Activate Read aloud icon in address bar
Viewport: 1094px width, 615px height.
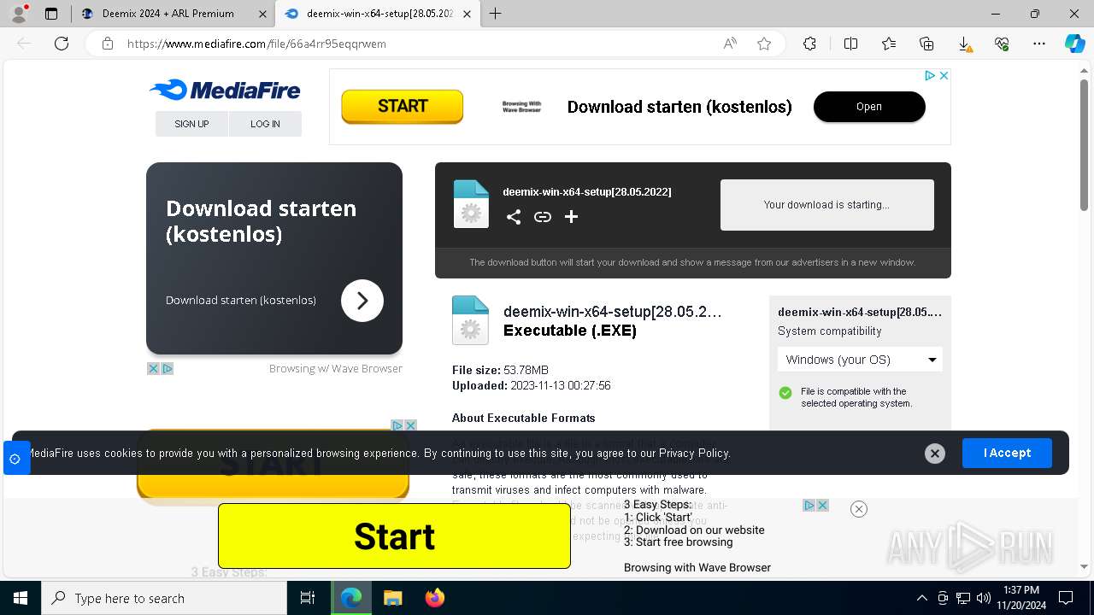click(730, 44)
